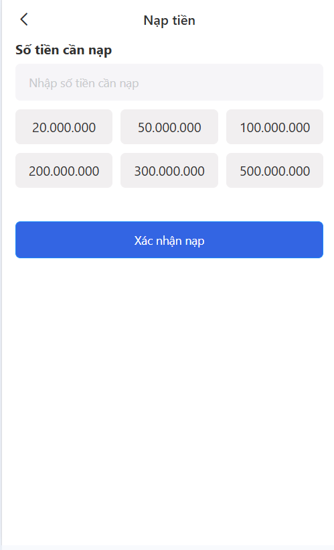Pick the 100.000.000 deposit amount

click(274, 127)
